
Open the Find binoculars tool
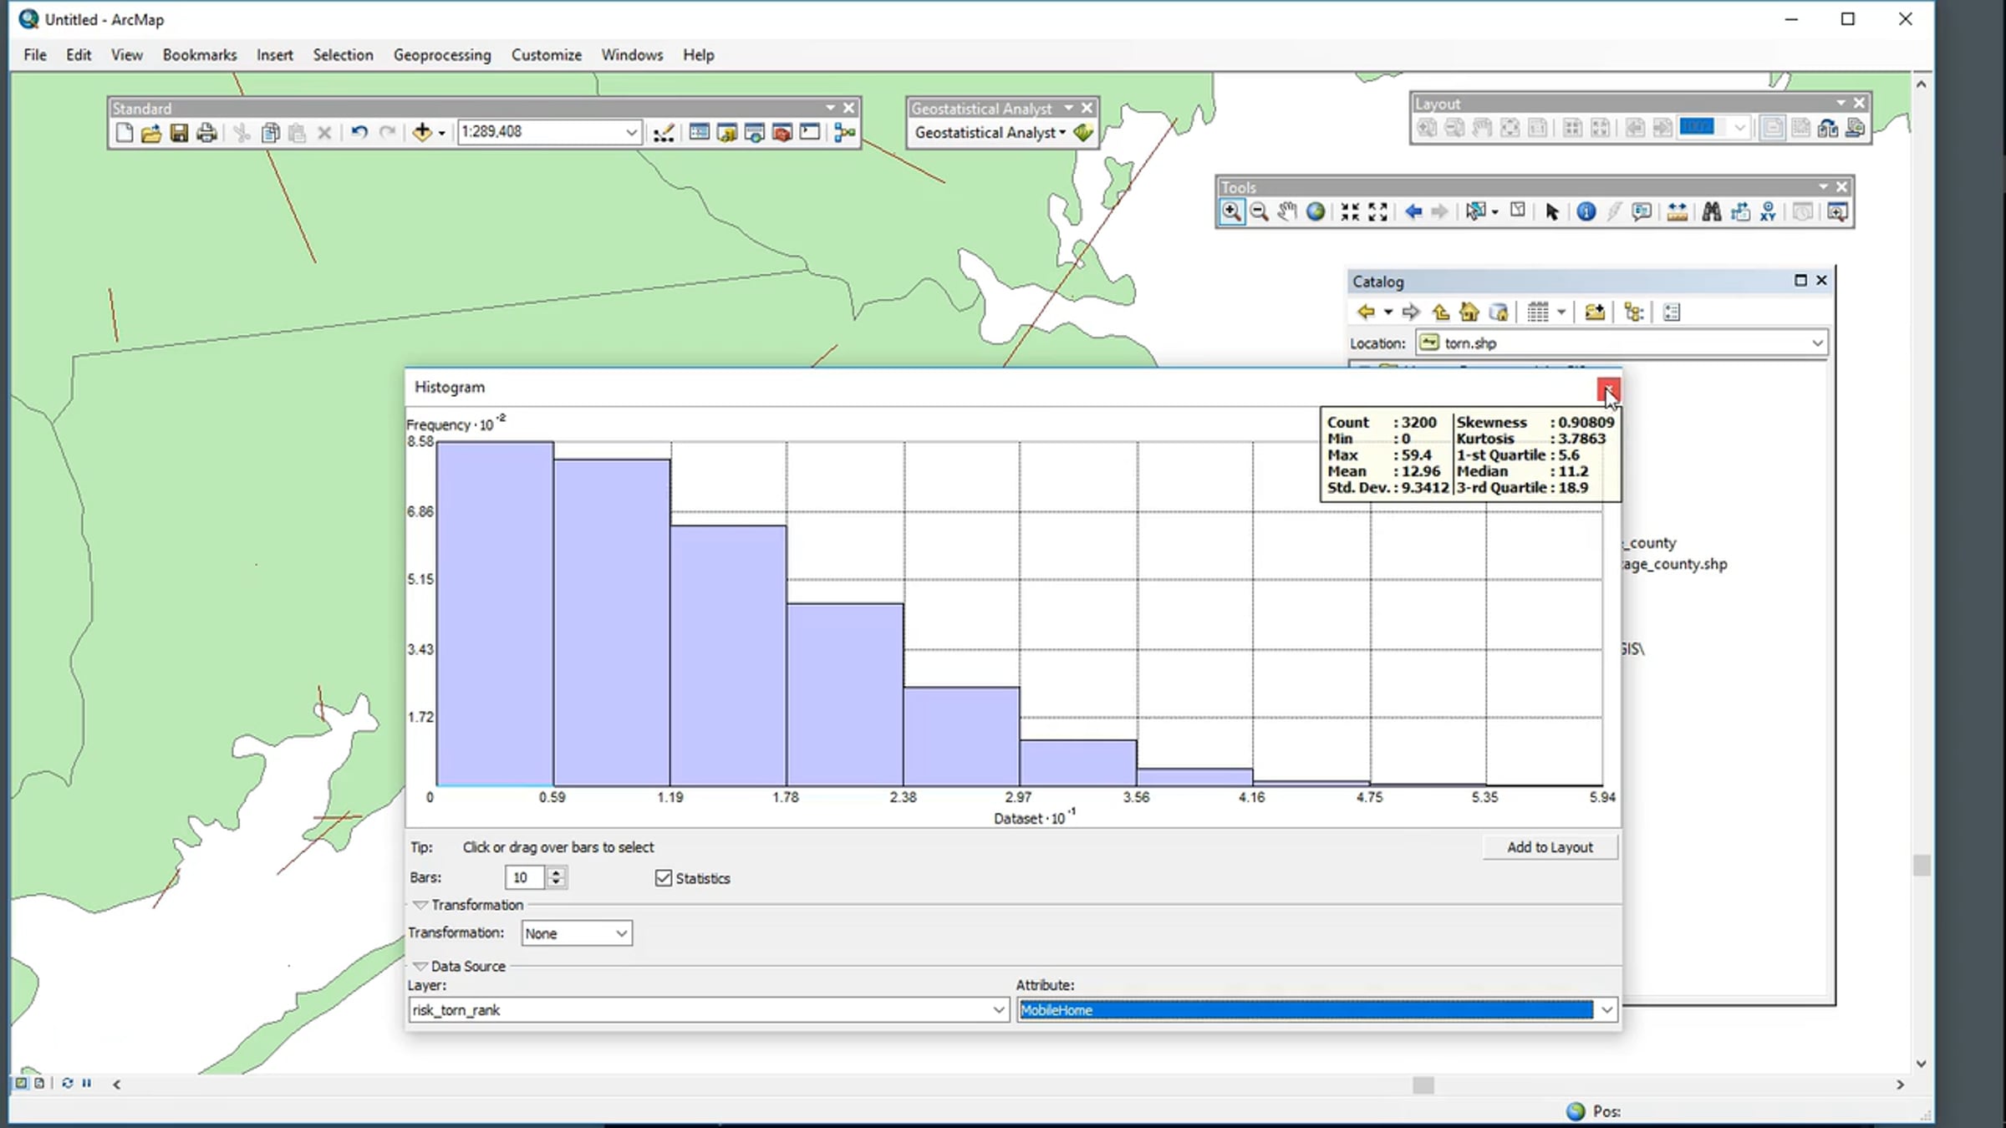1711,212
